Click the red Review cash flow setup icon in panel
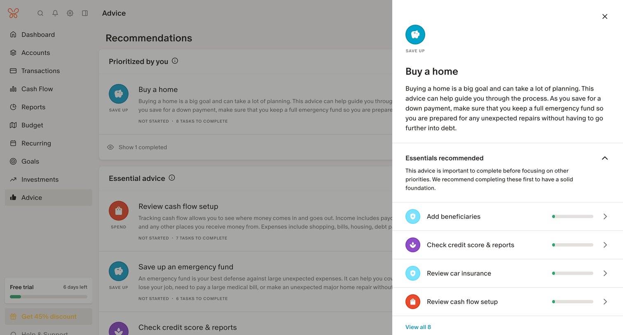This screenshot has width=623, height=335. click(413, 302)
